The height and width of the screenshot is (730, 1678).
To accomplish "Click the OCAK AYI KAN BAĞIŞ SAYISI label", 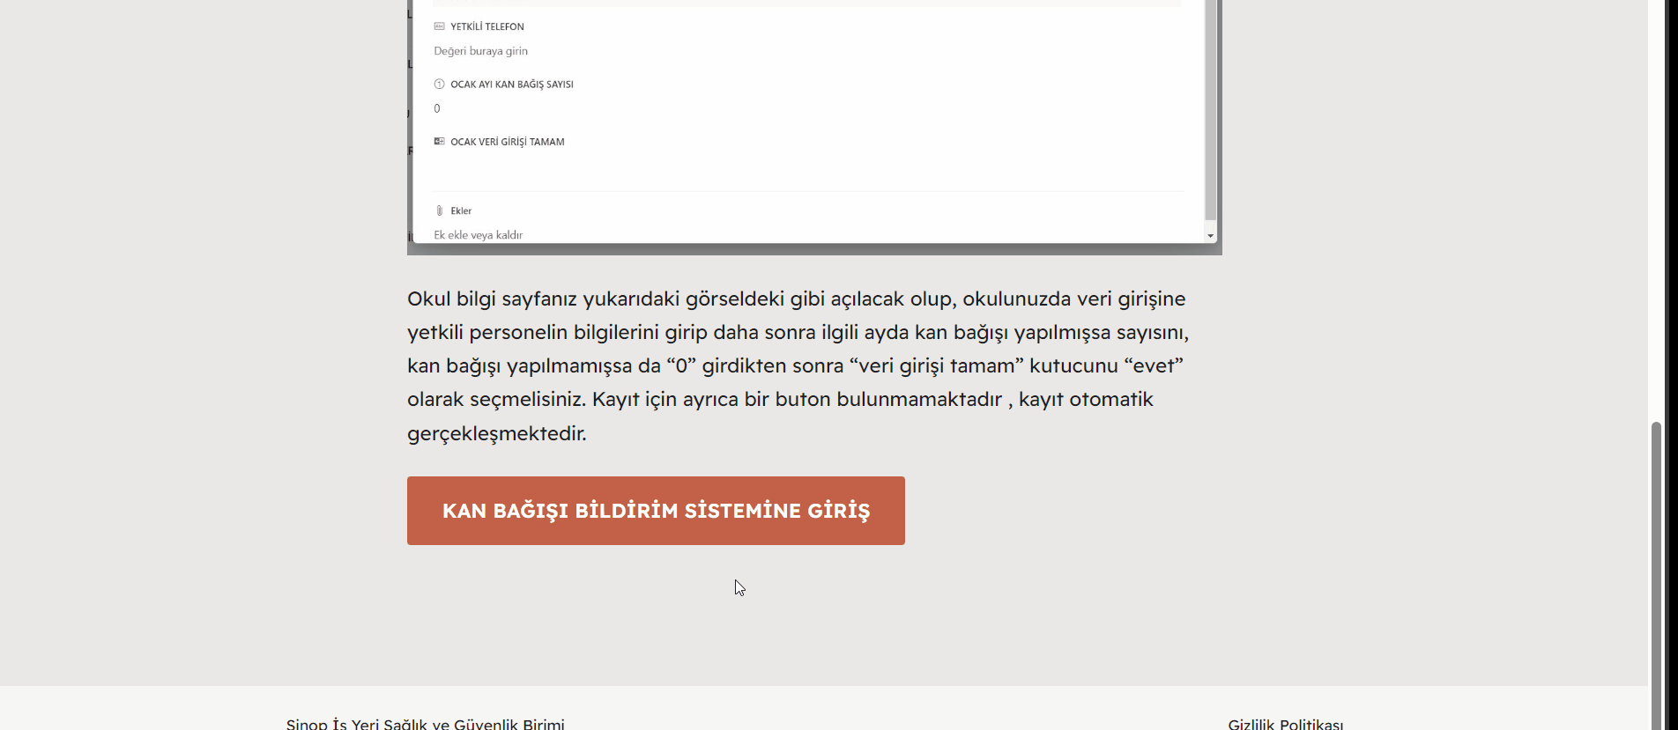I will (511, 85).
